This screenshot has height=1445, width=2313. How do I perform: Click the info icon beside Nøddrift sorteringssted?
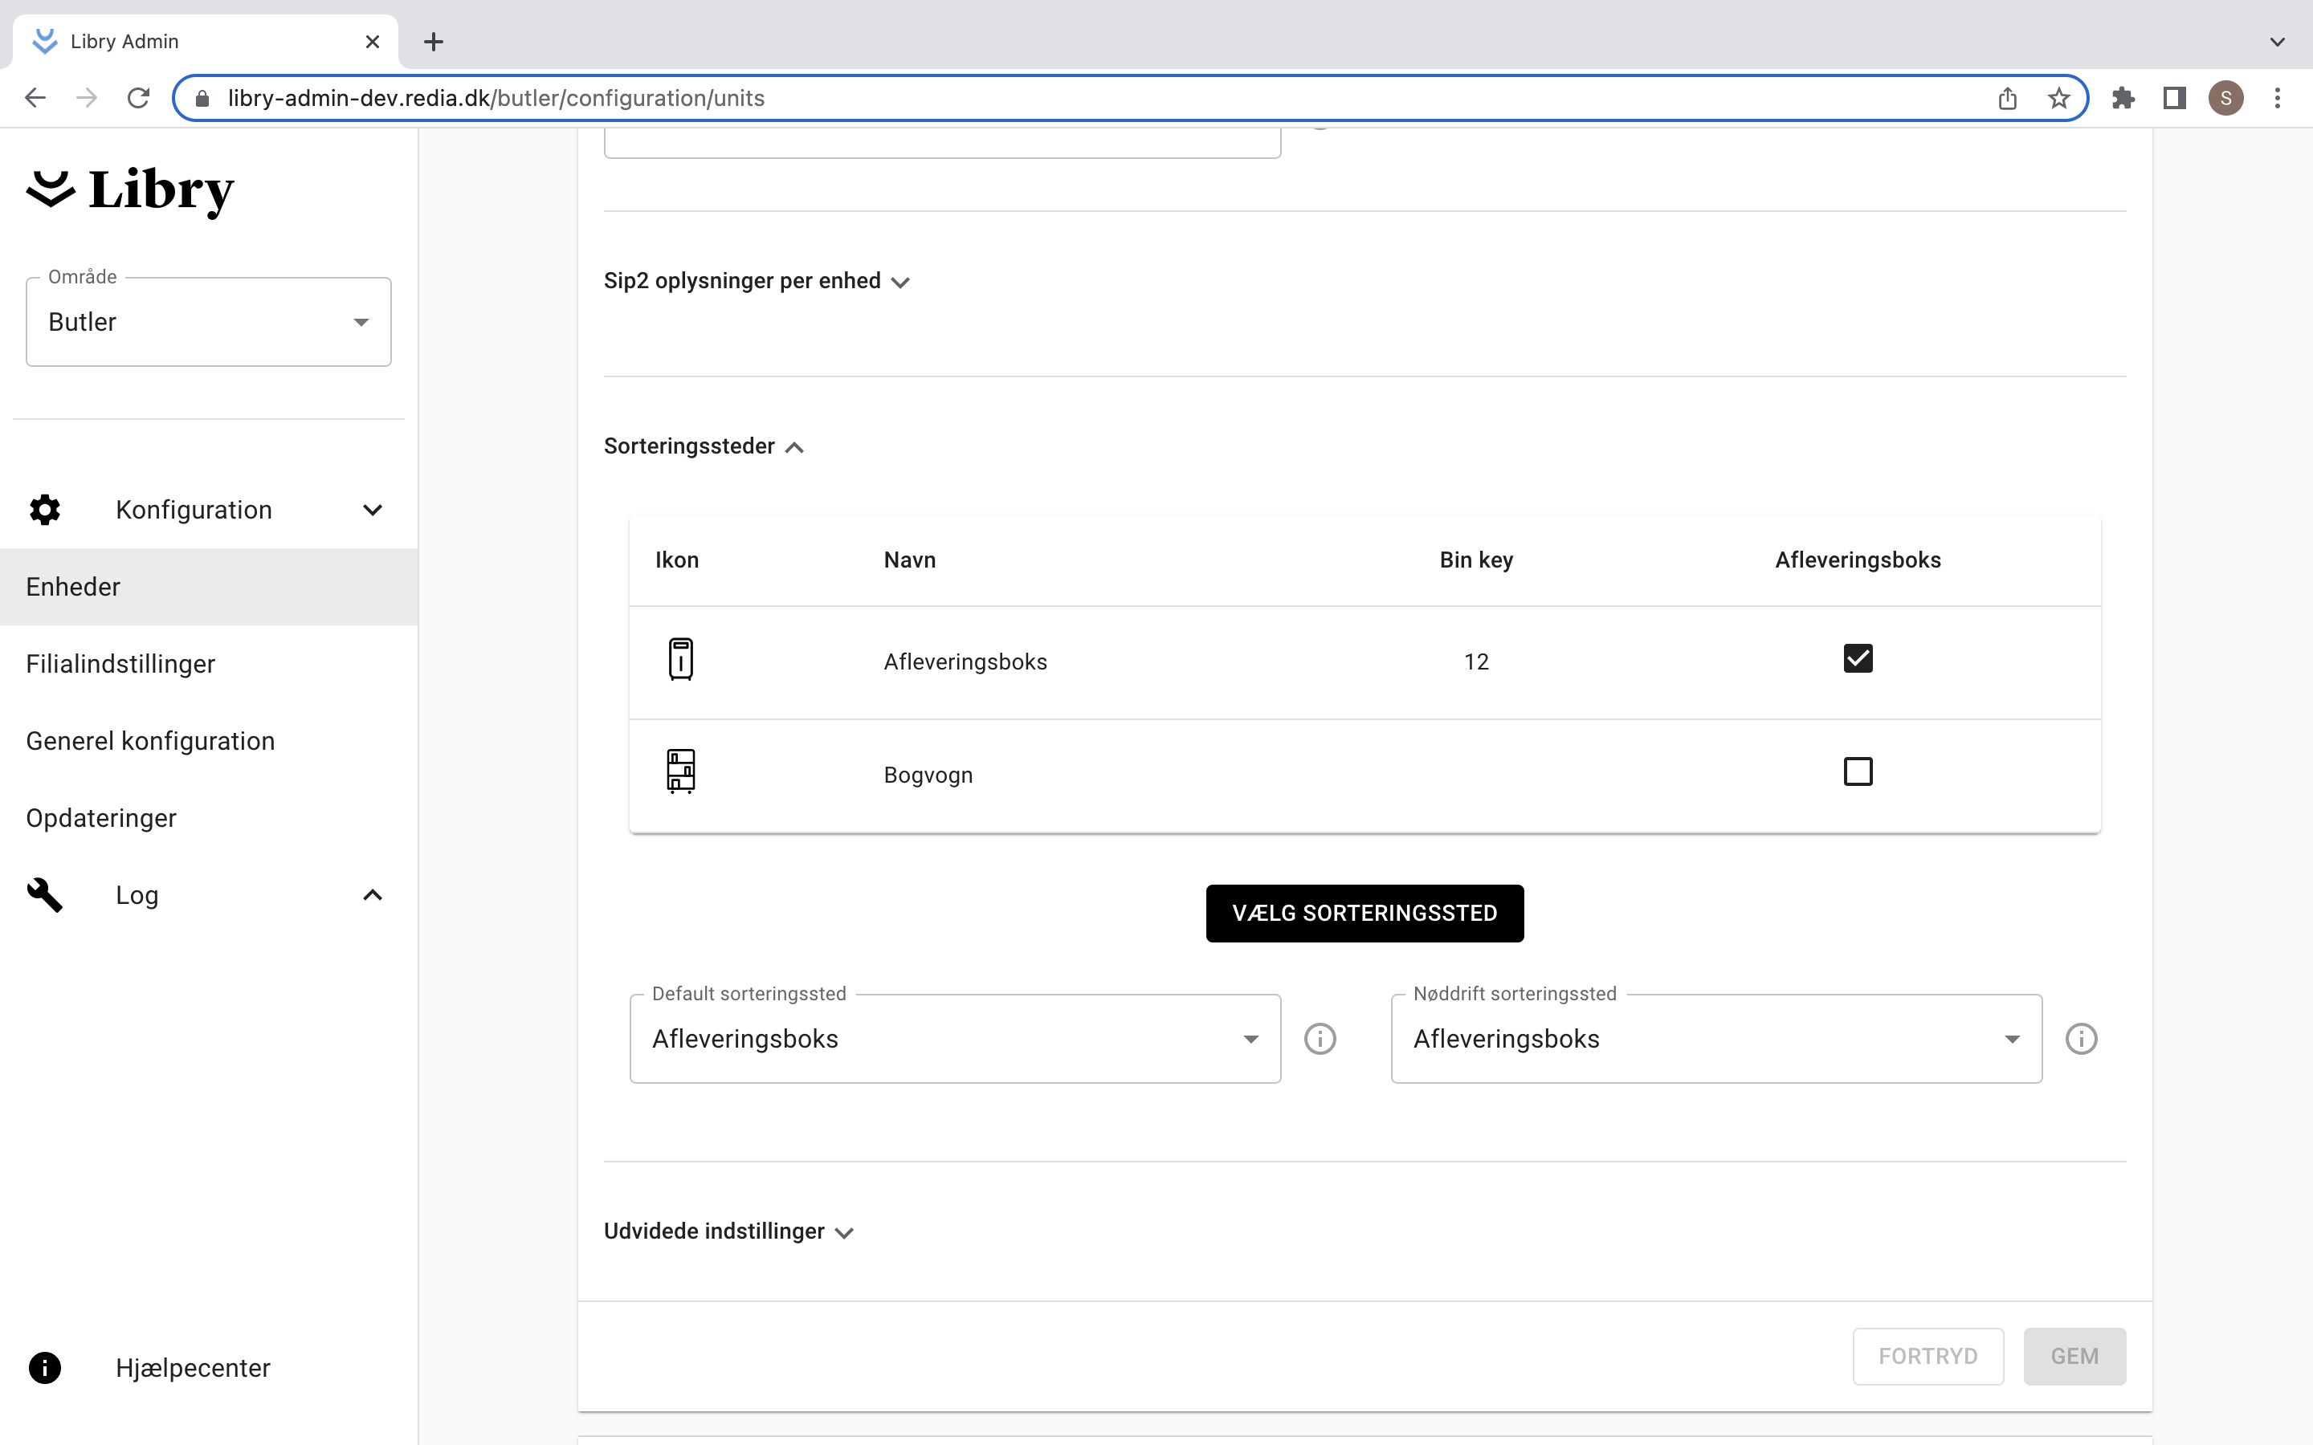[x=2081, y=1039]
